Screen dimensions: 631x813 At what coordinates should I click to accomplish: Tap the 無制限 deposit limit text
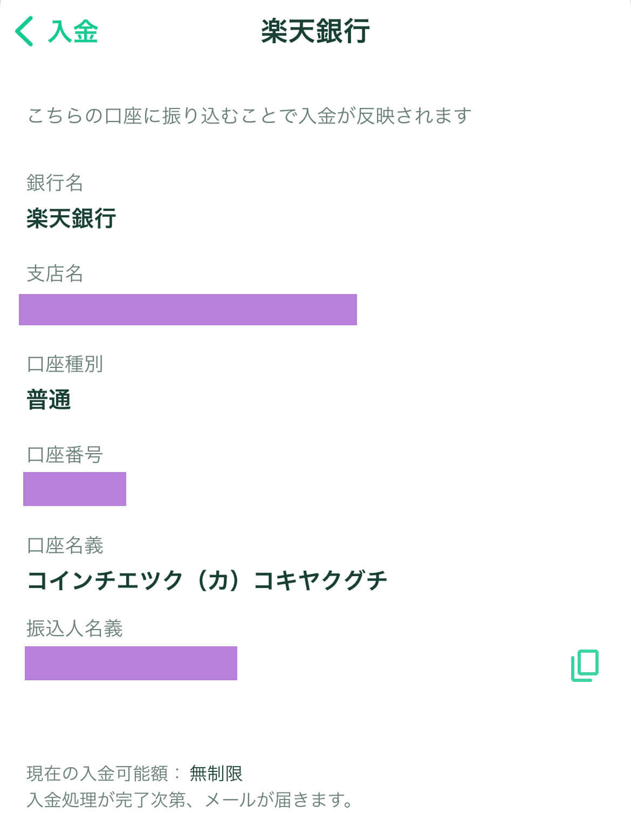(x=216, y=774)
